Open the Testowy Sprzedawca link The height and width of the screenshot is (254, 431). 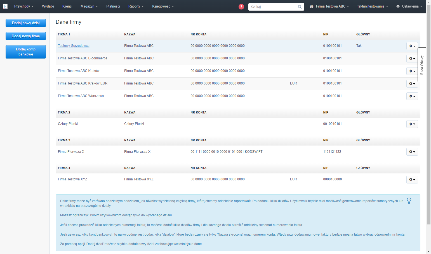(x=74, y=46)
